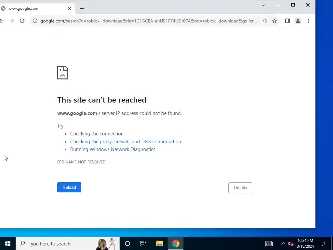The height and width of the screenshot is (250, 333).
Task: Open Chrome three-dot menu
Action: [x=308, y=21]
